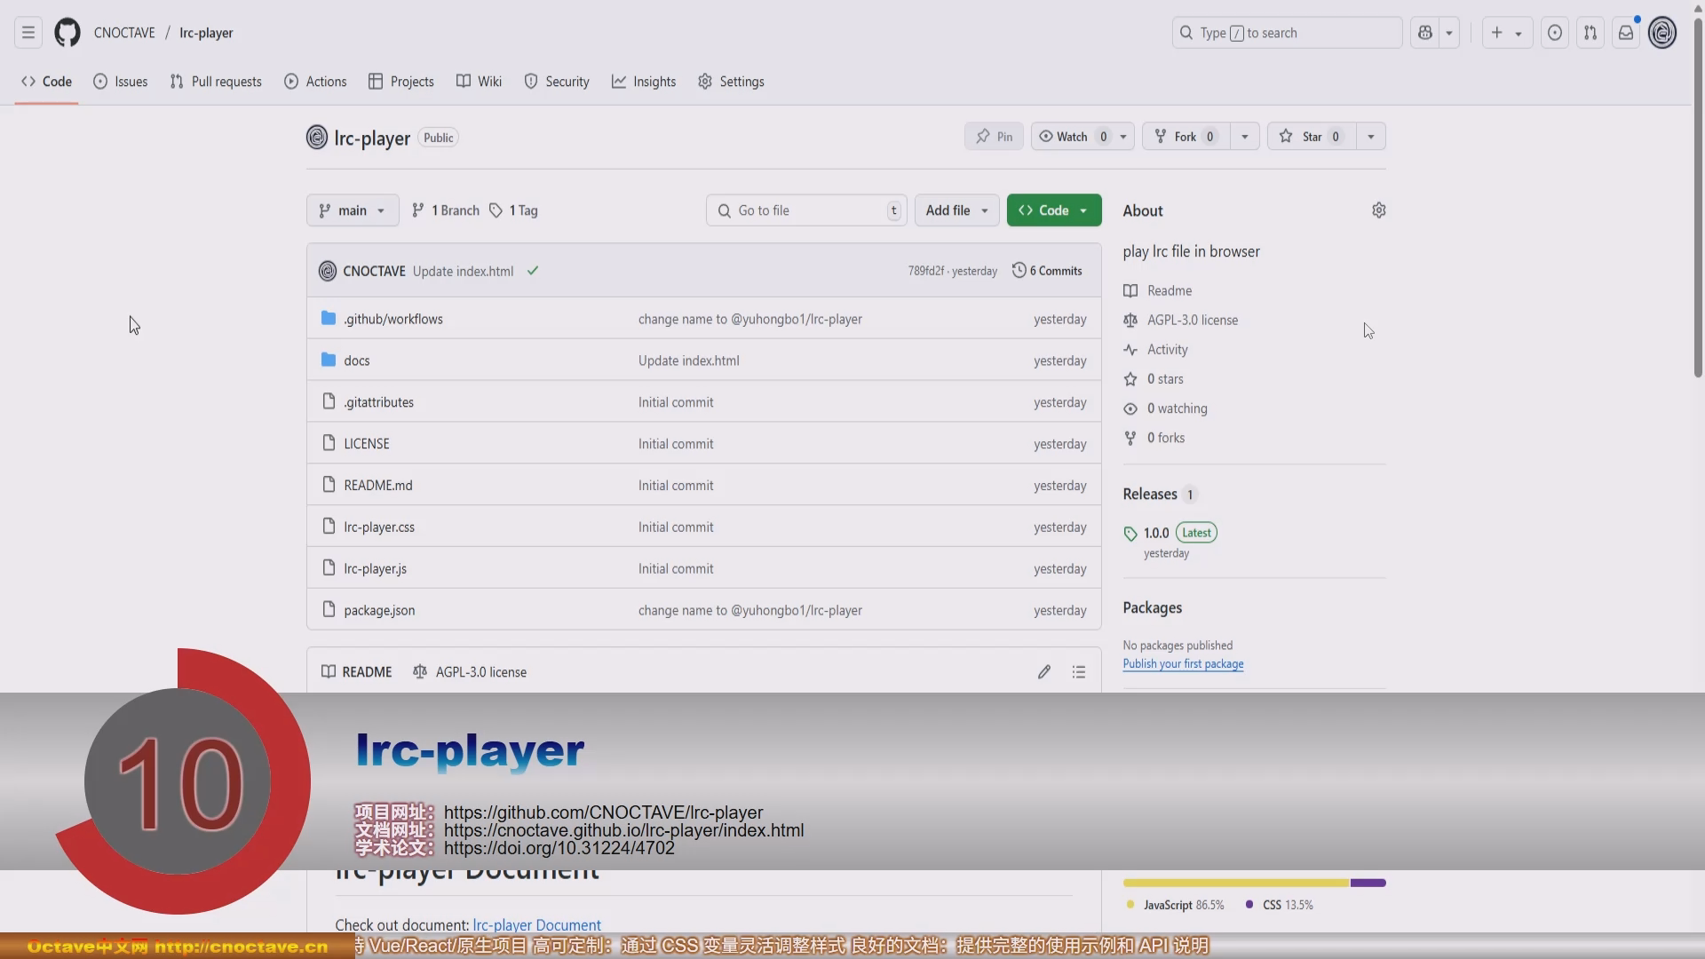Open the 1 Tag link
Viewport: 1705px width, 959px height.
(513, 210)
